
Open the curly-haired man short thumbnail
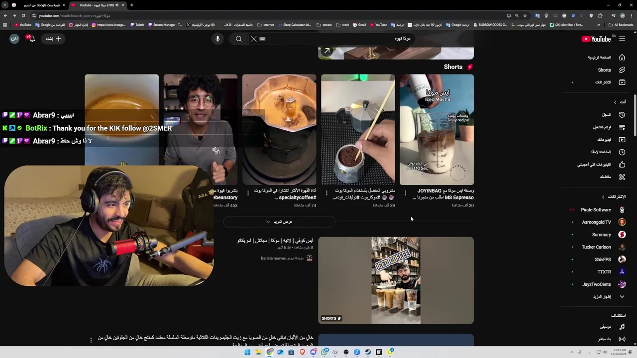201,129
